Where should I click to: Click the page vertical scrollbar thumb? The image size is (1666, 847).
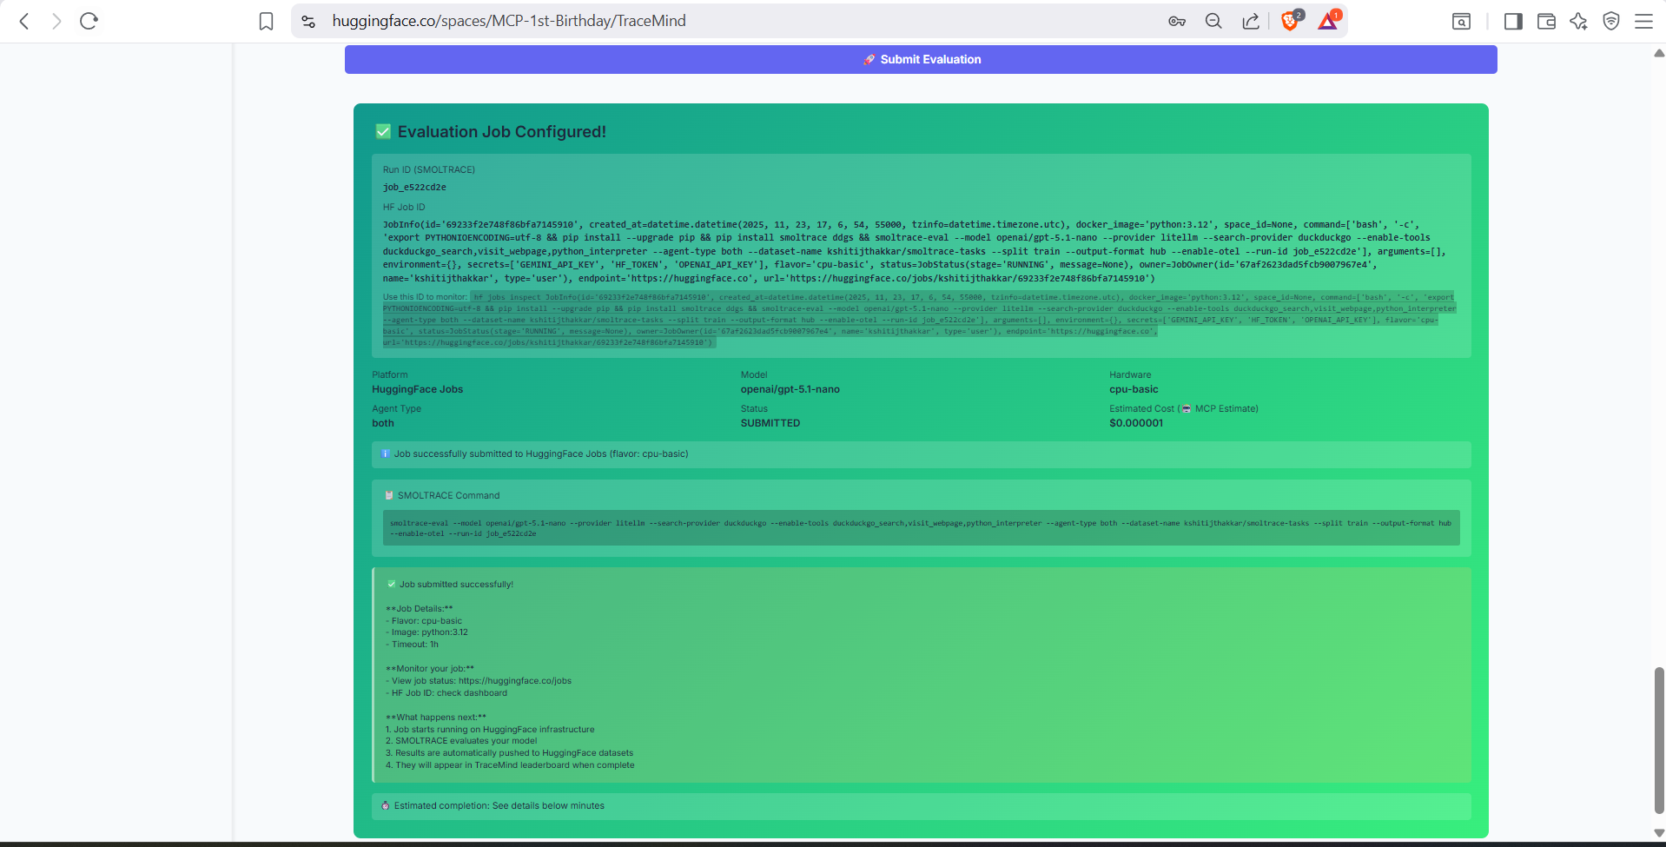click(x=1659, y=740)
